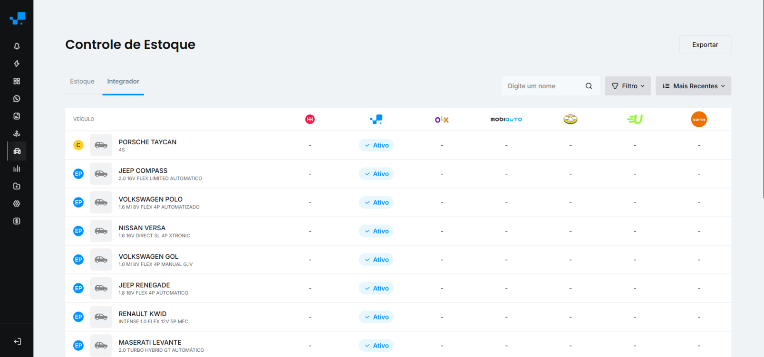Viewport: 764px width, 357px height.
Task: Click the page vertical scrollbar
Action: tap(762, 100)
